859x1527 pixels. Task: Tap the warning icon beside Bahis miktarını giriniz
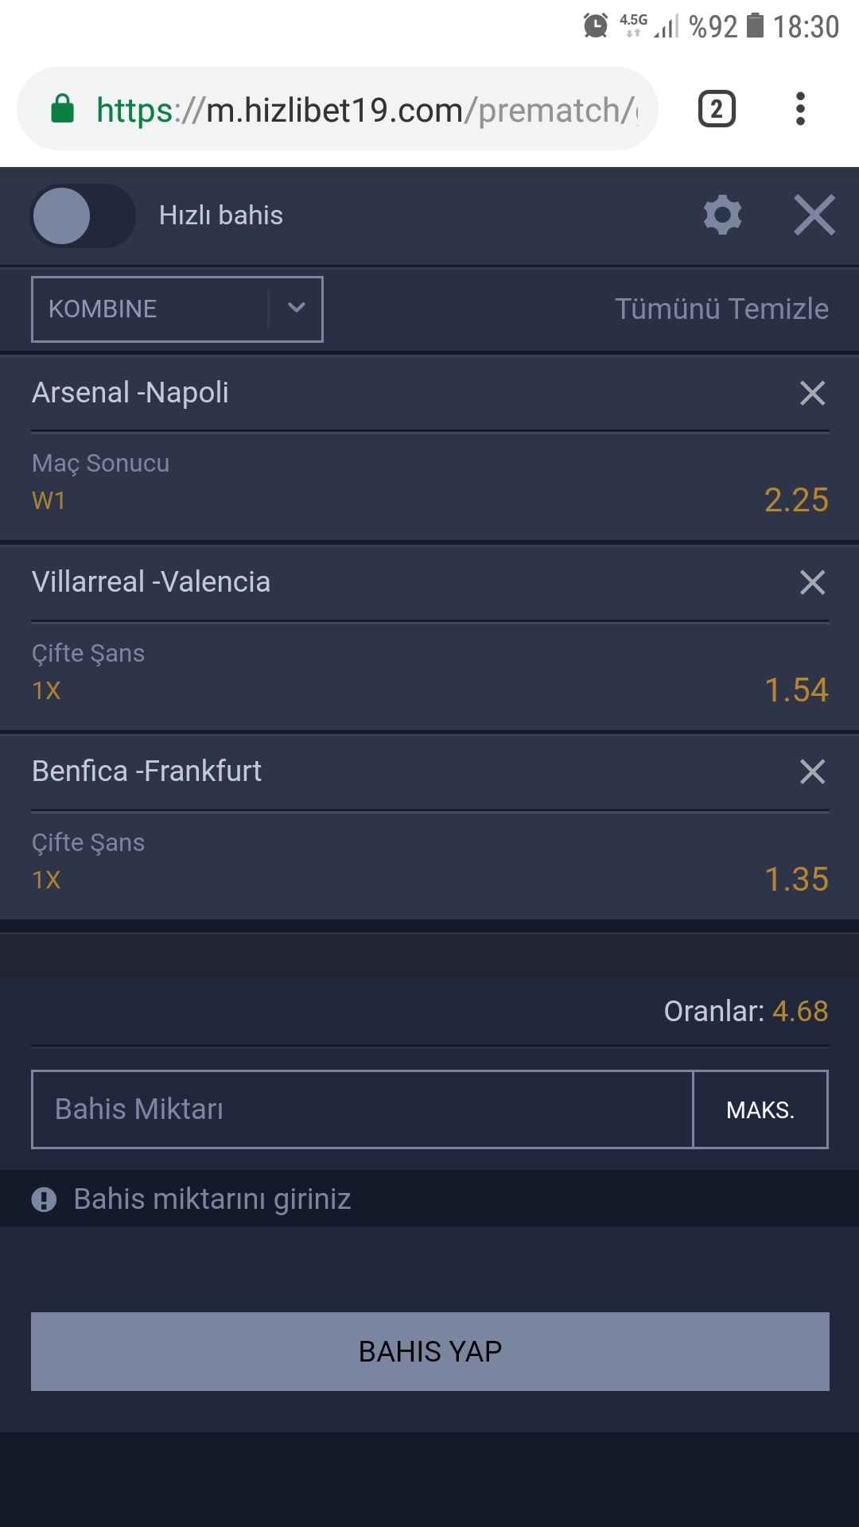coord(44,1199)
